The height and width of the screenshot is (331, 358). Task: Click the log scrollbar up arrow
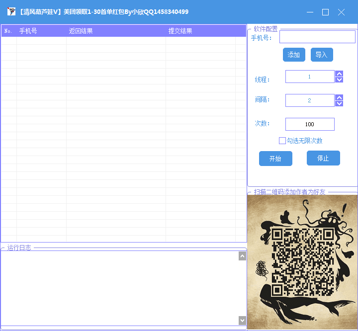[x=242, y=256]
